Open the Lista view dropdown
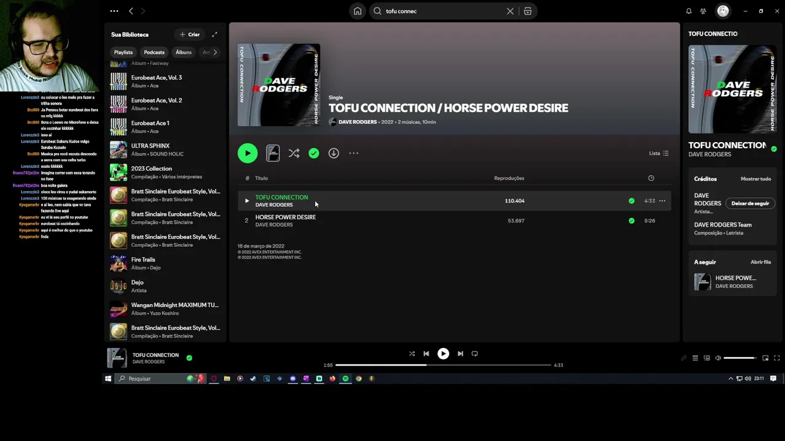Viewport: 785px width, 441px height. [659, 153]
